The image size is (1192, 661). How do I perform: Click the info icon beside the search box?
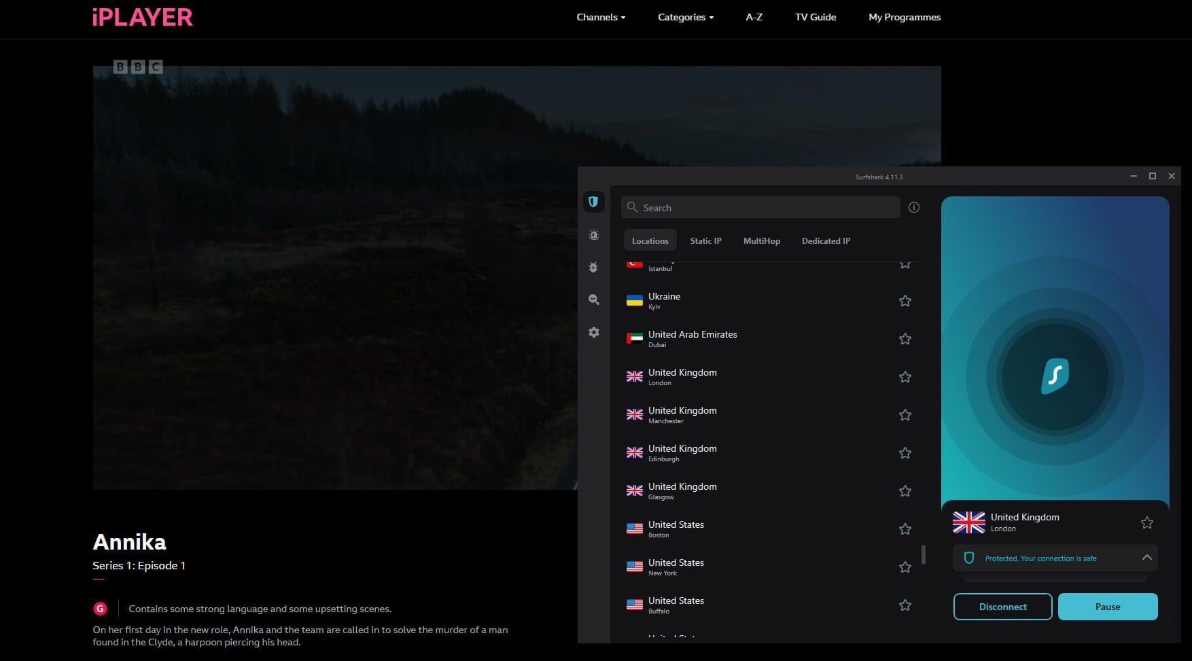pyautogui.click(x=914, y=207)
